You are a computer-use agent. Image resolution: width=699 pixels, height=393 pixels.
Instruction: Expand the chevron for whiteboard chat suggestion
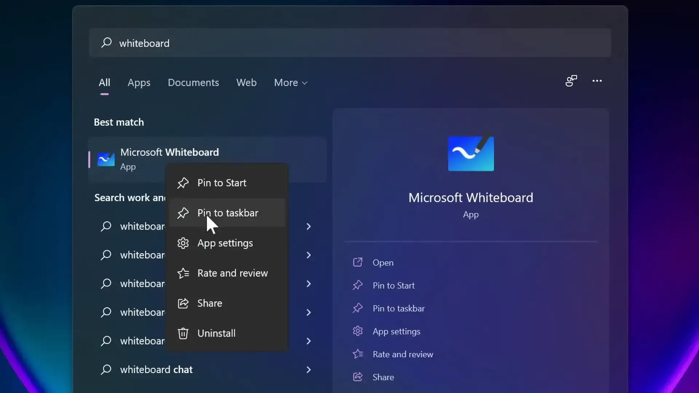(308, 370)
